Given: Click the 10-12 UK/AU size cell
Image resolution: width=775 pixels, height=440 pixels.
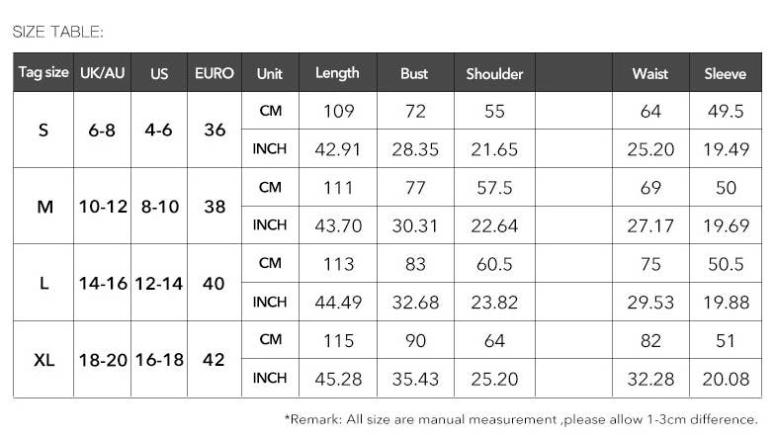Looking at the screenshot, I should tap(103, 207).
